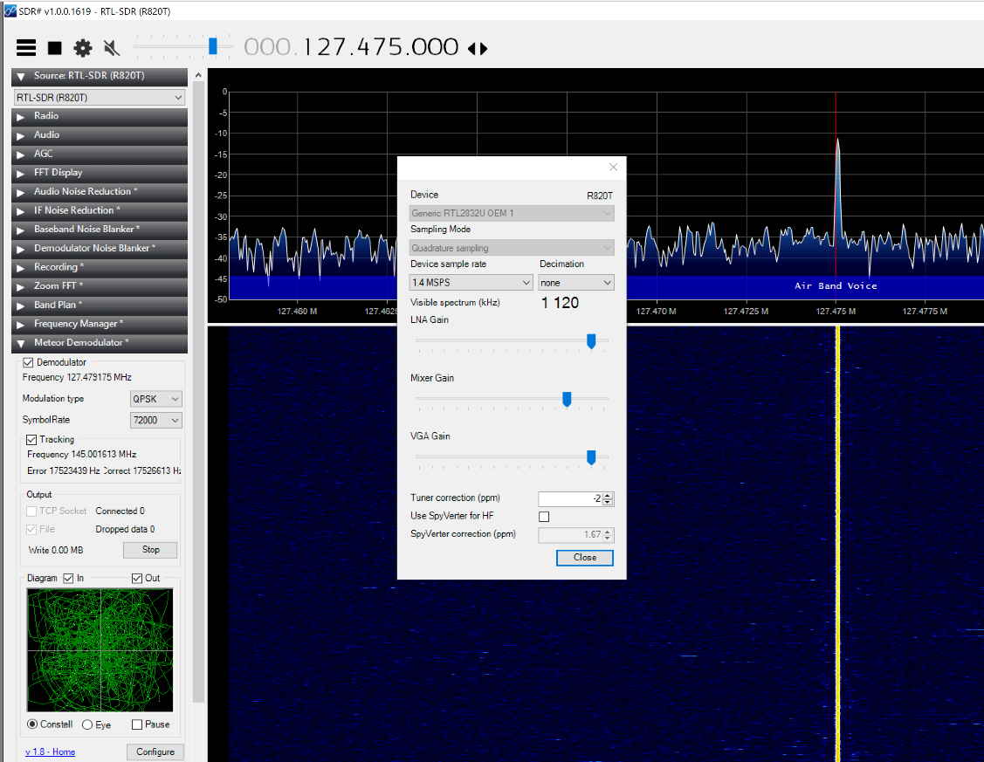Click the 127.475 M frequency axis label

(836, 311)
